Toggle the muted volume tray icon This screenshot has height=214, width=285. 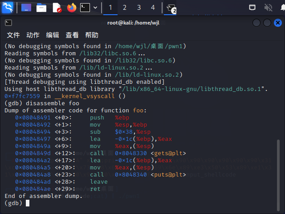coord(268,8)
